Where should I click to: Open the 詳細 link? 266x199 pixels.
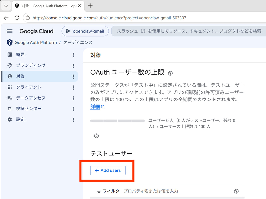pos(97,107)
